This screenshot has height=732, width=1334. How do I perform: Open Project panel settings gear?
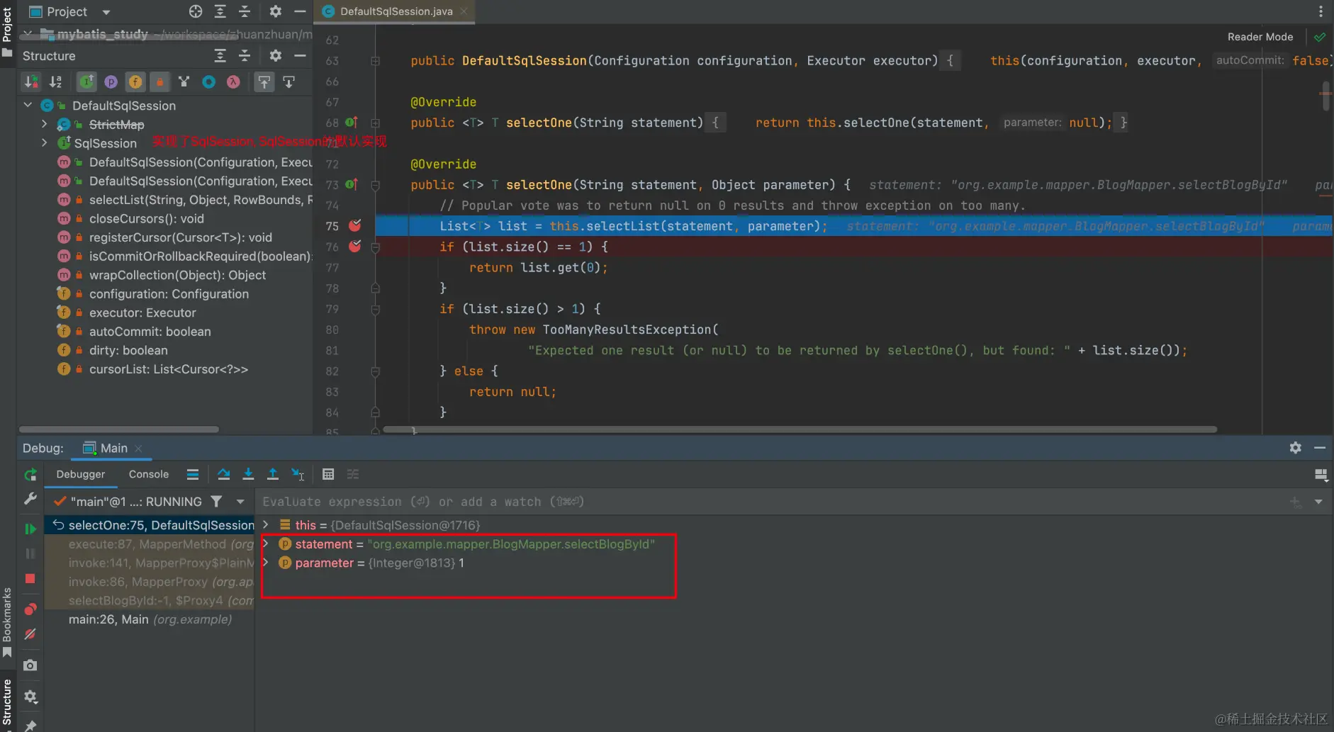coord(276,11)
